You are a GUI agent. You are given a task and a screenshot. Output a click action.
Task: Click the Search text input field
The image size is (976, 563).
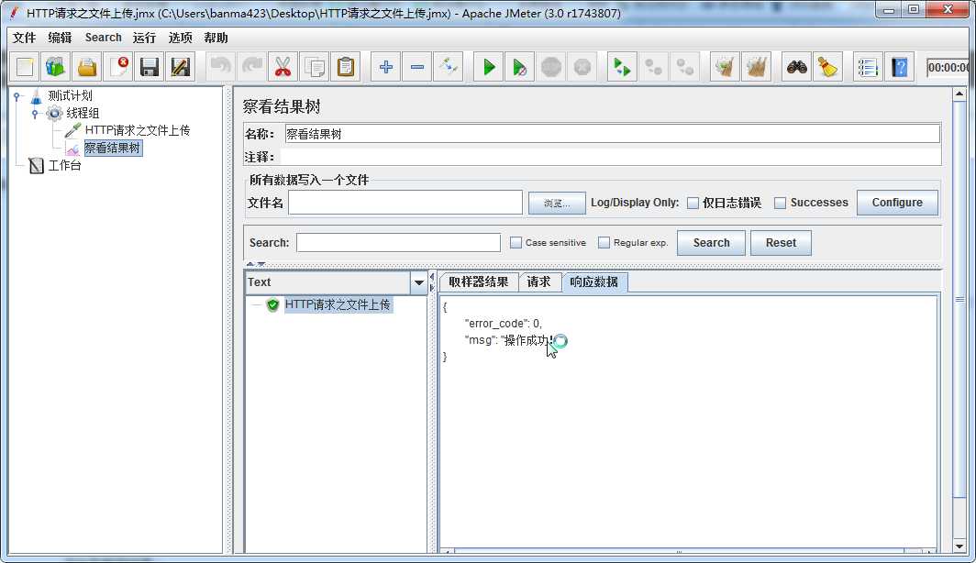pos(398,243)
